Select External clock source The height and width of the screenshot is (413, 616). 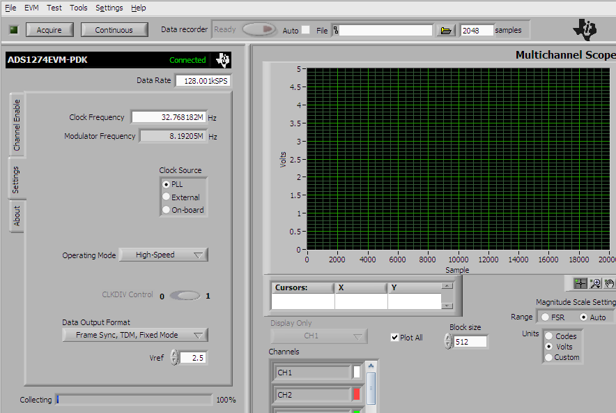pyautogui.click(x=167, y=197)
